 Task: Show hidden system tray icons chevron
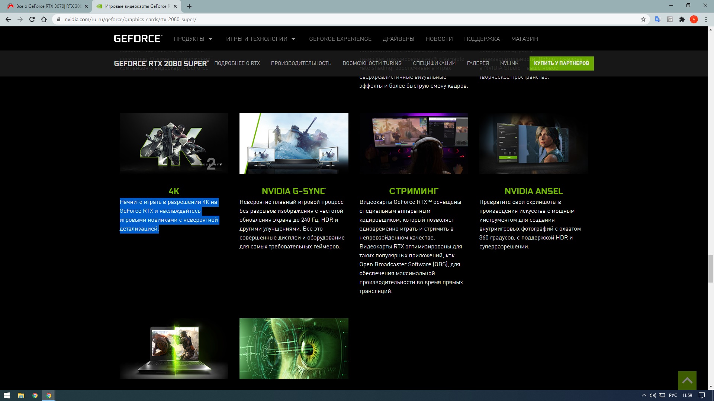(x=644, y=395)
